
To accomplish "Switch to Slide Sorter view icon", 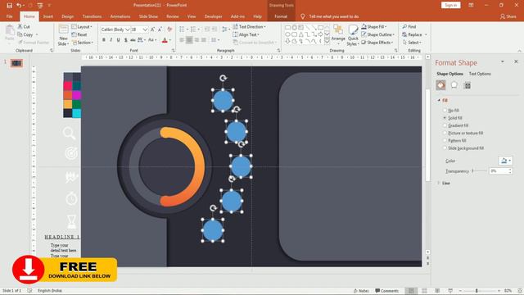I will [x=424, y=291].
